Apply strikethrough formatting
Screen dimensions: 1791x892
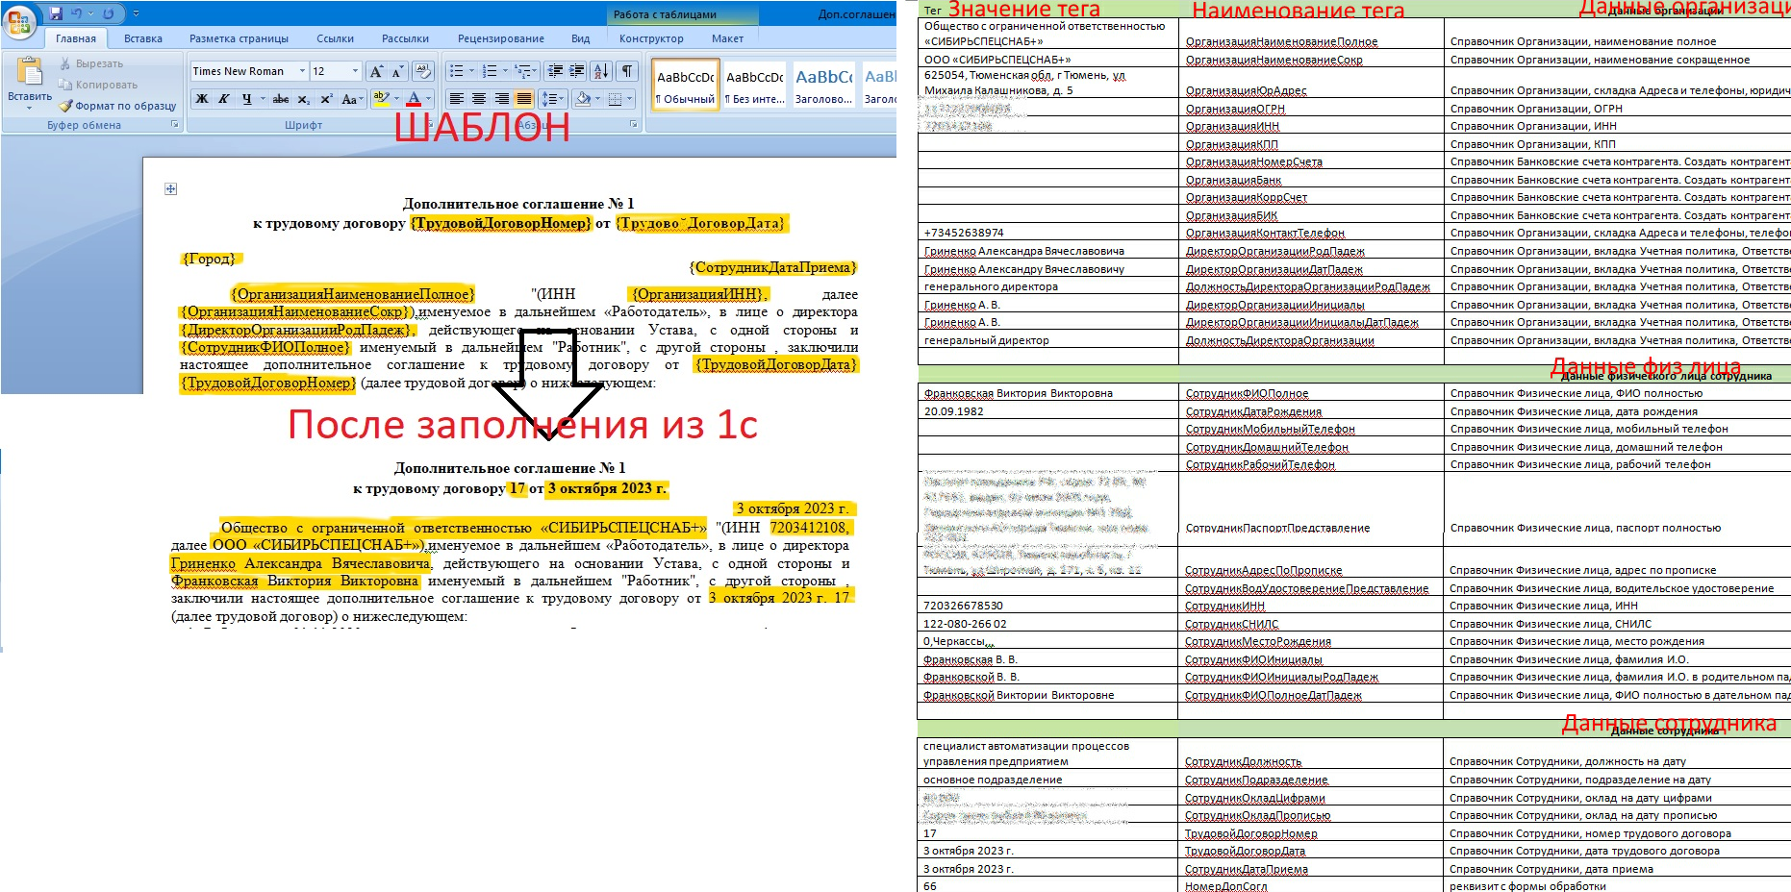(x=280, y=98)
